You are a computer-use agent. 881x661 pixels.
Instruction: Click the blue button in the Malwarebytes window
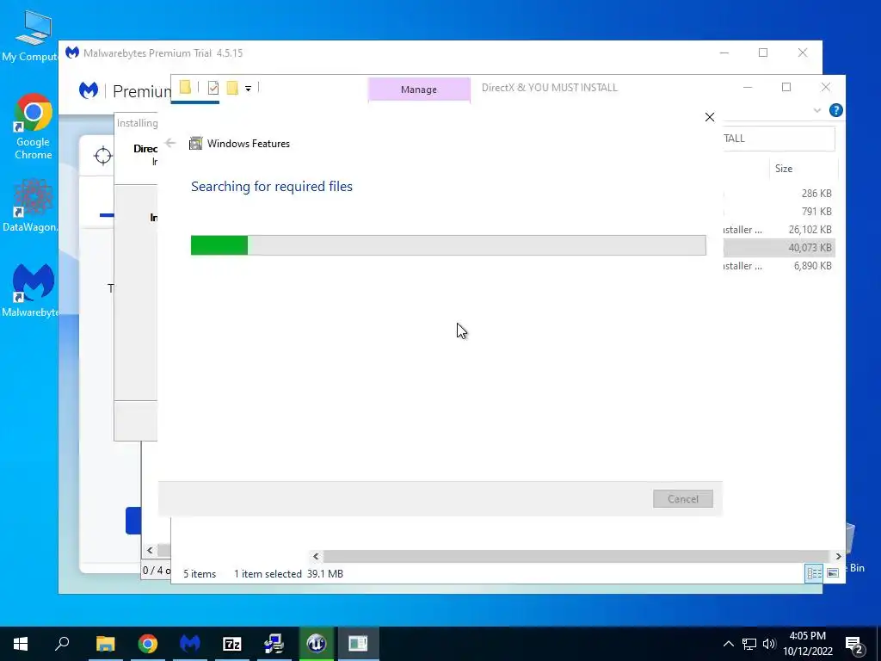coord(133,521)
